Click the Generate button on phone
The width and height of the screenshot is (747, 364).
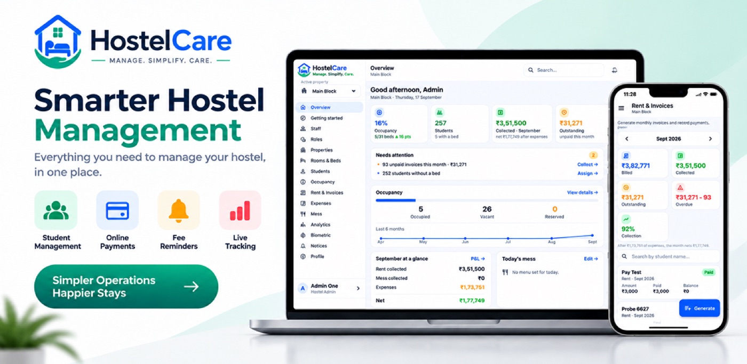[699, 308]
